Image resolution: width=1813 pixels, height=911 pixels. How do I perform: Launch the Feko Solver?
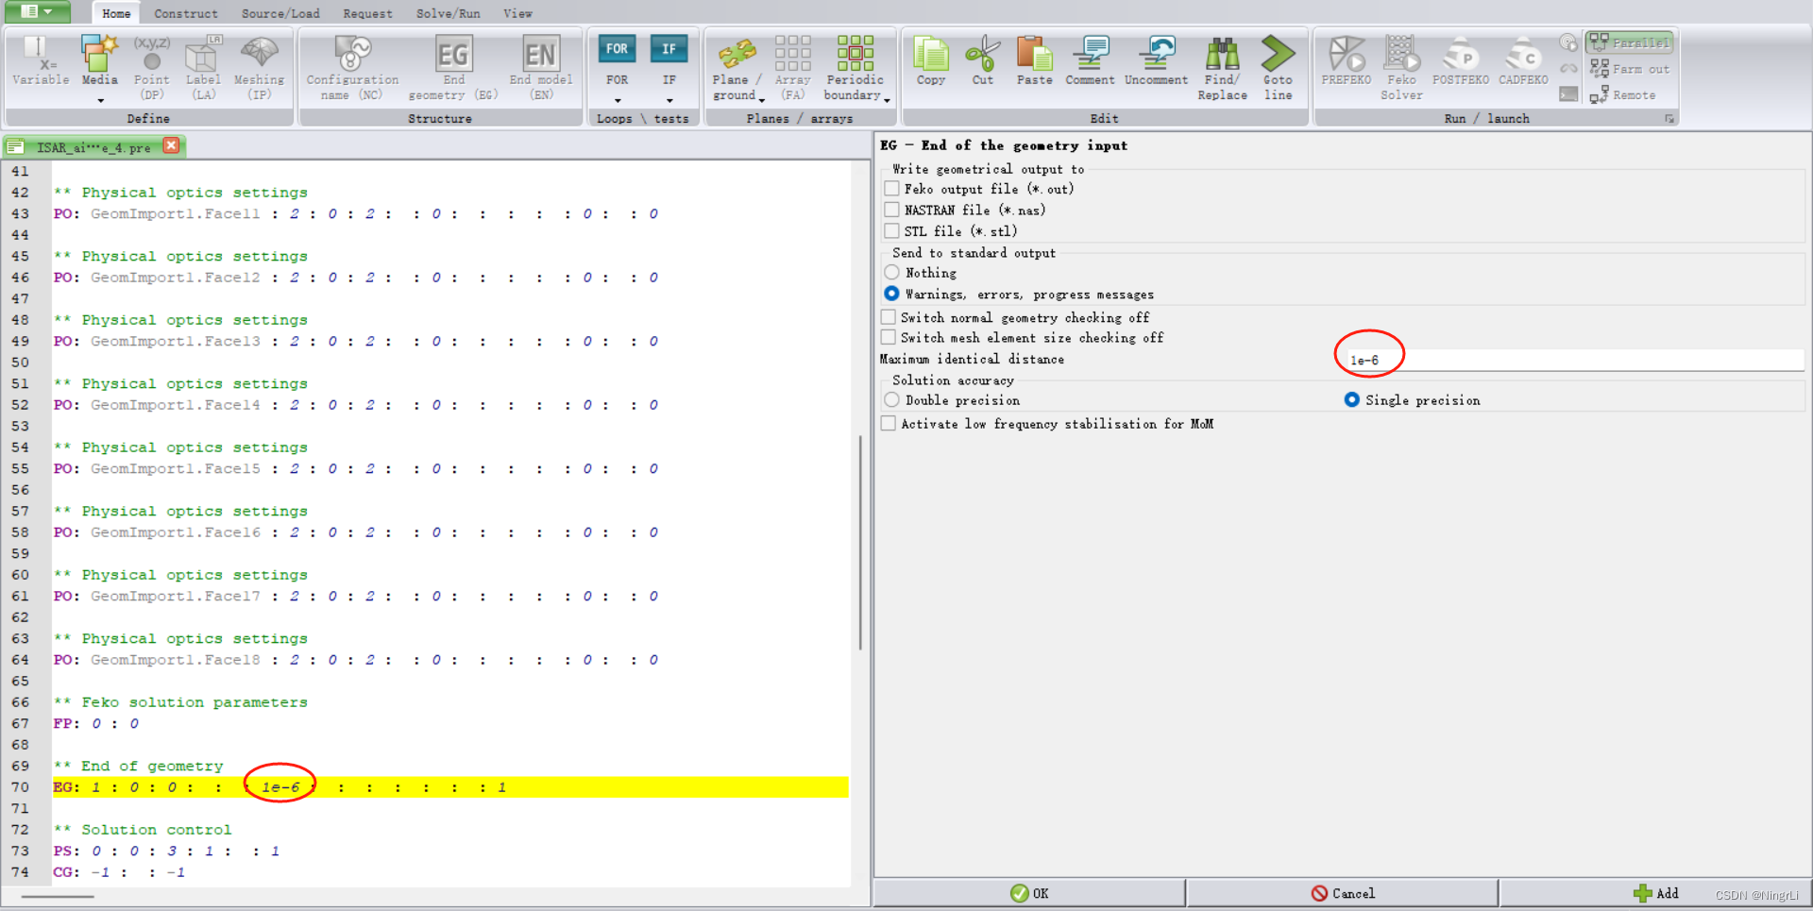click(x=1401, y=67)
